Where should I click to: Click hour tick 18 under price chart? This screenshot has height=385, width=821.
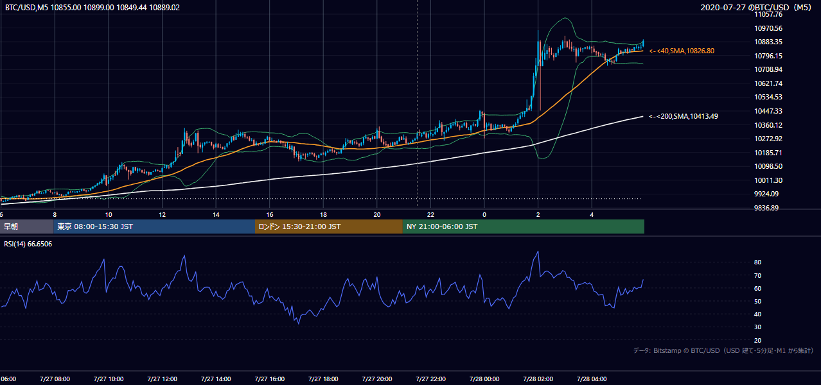[323, 214]
